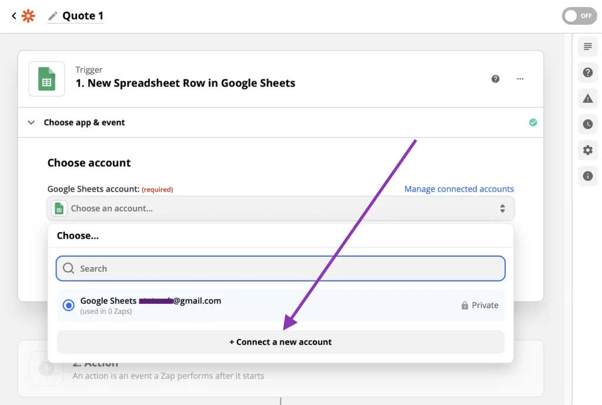Click '+ Connect a new account' button
The width and height of the screenshot is (602, 405).
click(280, 342)
